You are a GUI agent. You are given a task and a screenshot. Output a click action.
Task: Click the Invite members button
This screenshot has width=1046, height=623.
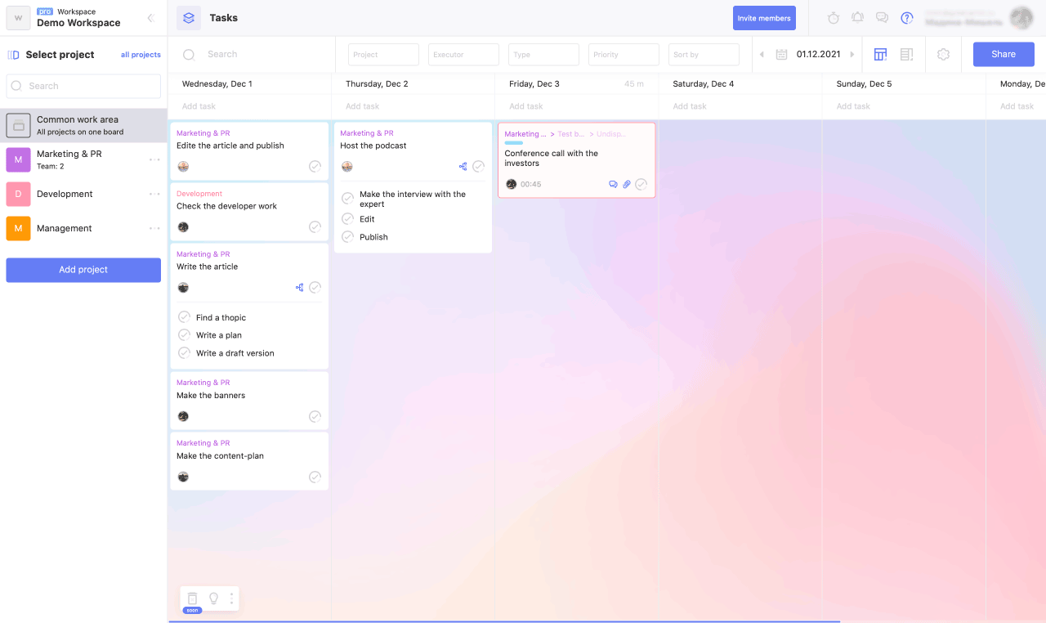tap(764, 18)
